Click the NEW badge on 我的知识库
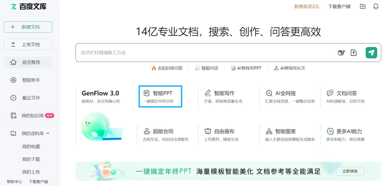This screenshot has width=384, height=186. click(x=49, y=115)
